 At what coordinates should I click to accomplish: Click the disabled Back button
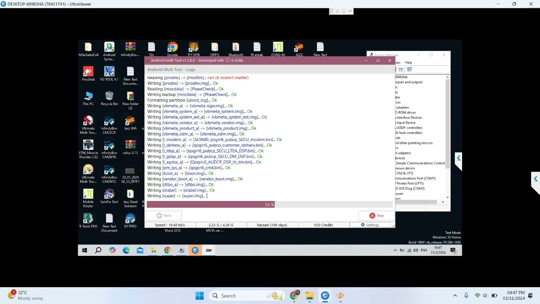pyautogui.click(x=164, y=216)
